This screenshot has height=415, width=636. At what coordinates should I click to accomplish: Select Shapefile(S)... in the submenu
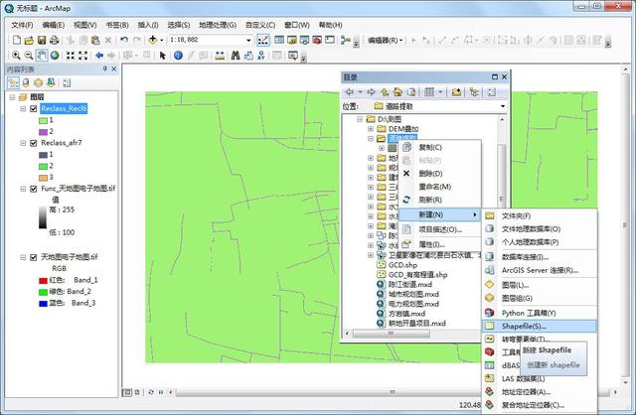tap(539, 326)
